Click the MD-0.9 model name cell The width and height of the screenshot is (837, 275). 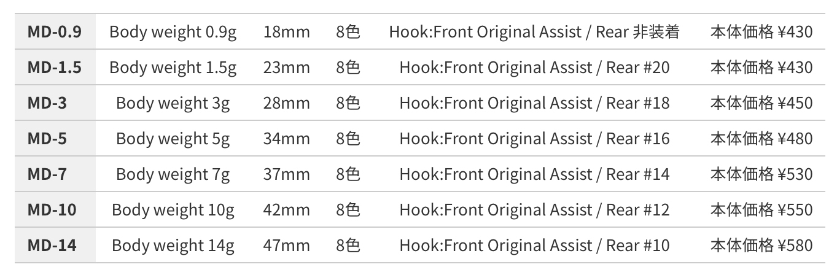[54, 32]
